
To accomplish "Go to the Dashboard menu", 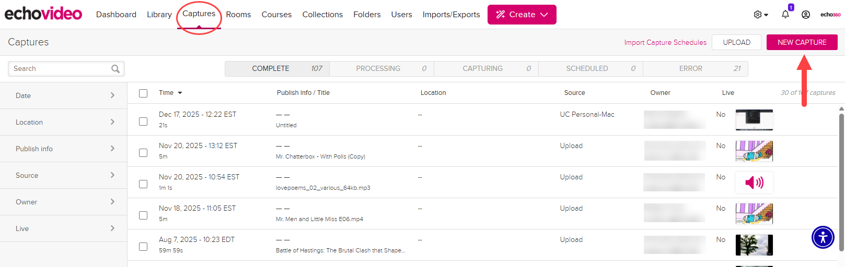I will click(x=116, y=15).
